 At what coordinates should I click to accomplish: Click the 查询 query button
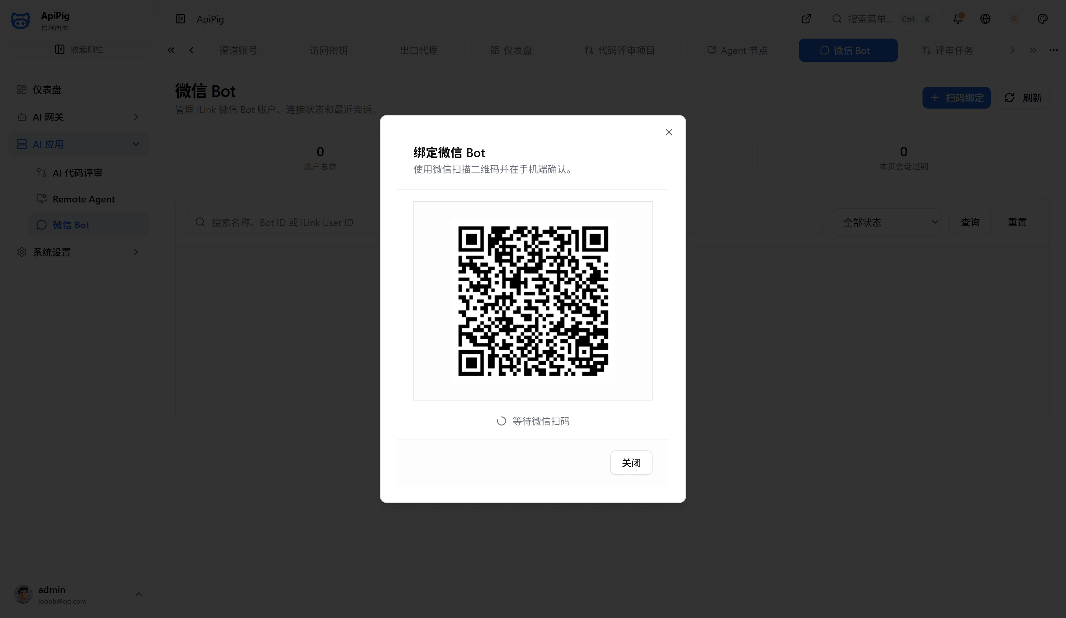click(x=970, y=222)
